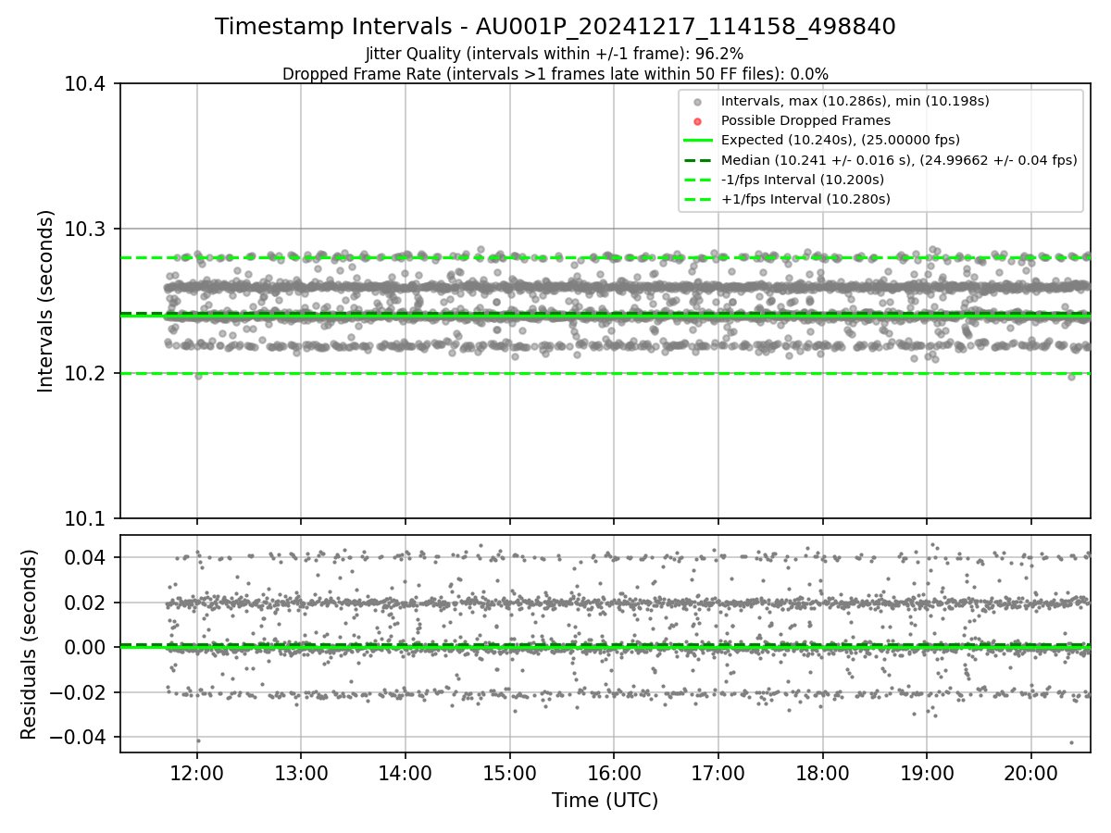
Task: Click the 10.4 tick label on the intervals axis
Action: point(87,85)
